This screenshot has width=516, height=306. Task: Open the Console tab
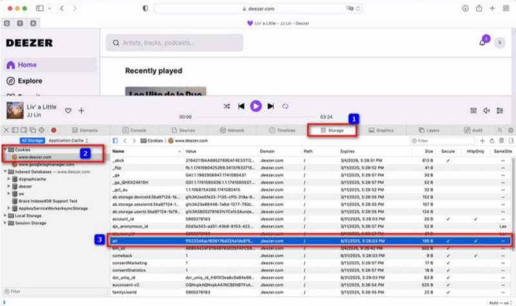pos(134,131)
